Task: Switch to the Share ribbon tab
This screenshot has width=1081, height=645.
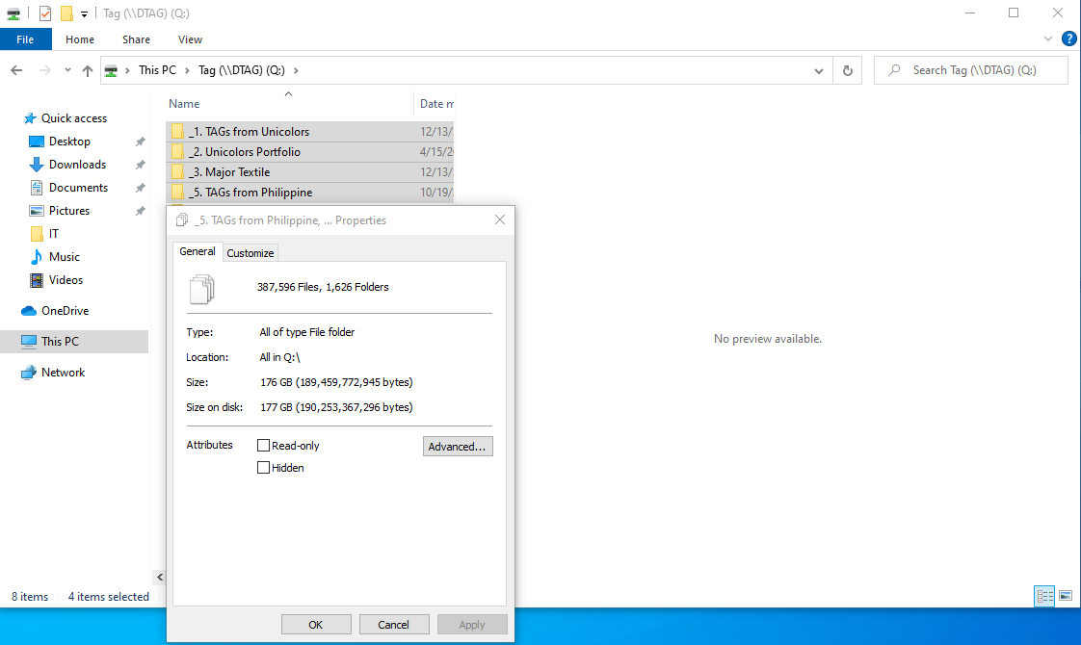Action: coord(136,39)
